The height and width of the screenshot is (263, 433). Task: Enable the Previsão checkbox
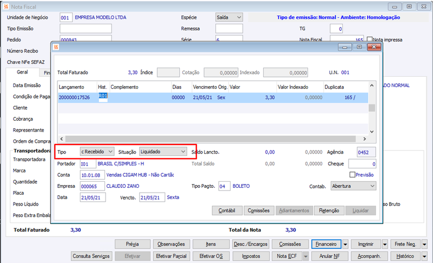pos(352,175)
